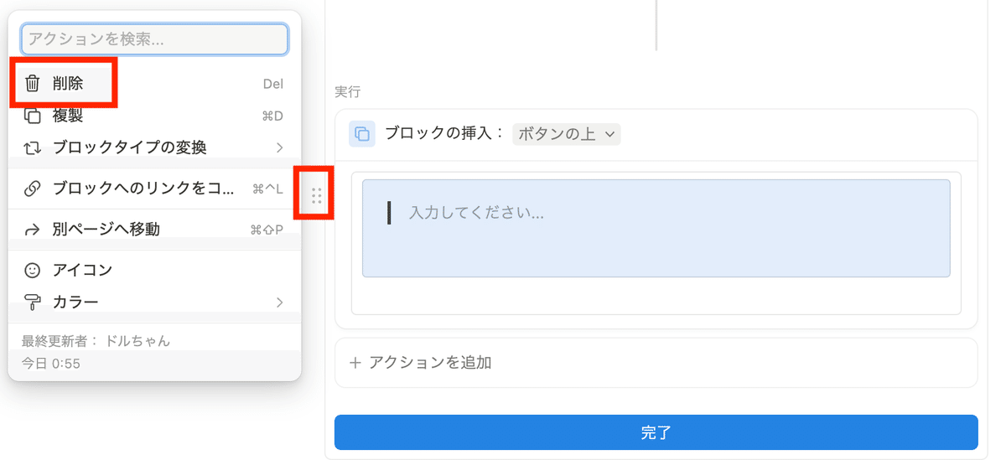The image size is (1006, 460).
Task: Select 削除 from the block menu
Action: tap(153, 84)
